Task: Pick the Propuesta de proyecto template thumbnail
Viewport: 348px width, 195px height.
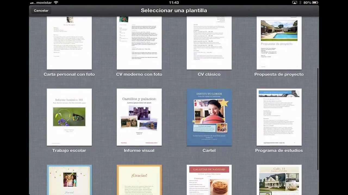Action: pos(279,43)
